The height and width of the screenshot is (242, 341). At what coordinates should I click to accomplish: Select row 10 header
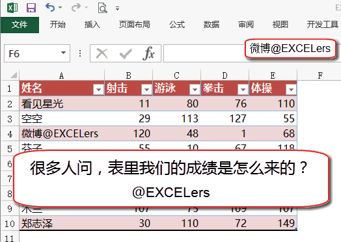pos(10,224)
